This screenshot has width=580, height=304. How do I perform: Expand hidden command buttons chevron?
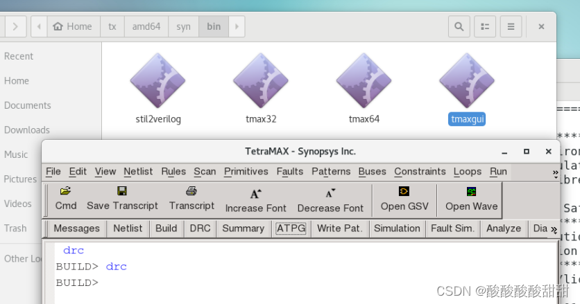click(x=554, y=229)
